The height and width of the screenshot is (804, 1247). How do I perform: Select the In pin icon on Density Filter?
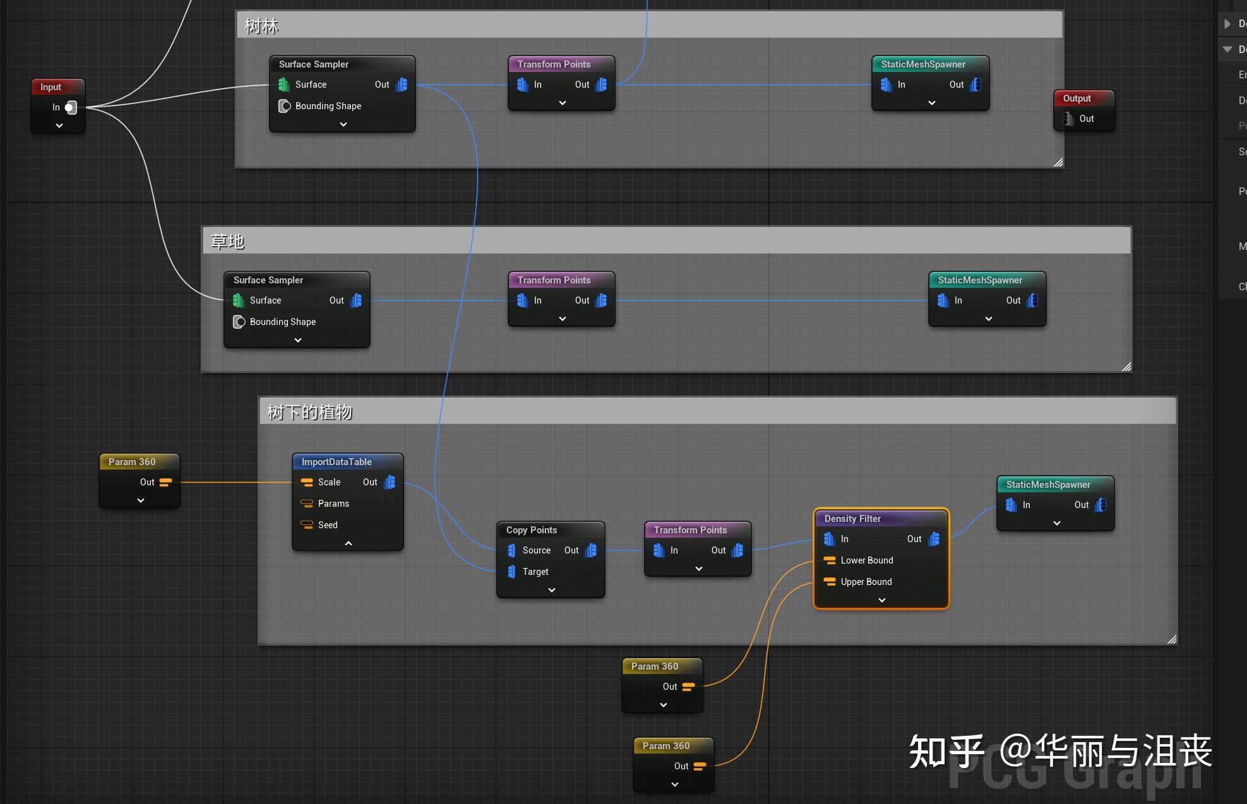829,539
